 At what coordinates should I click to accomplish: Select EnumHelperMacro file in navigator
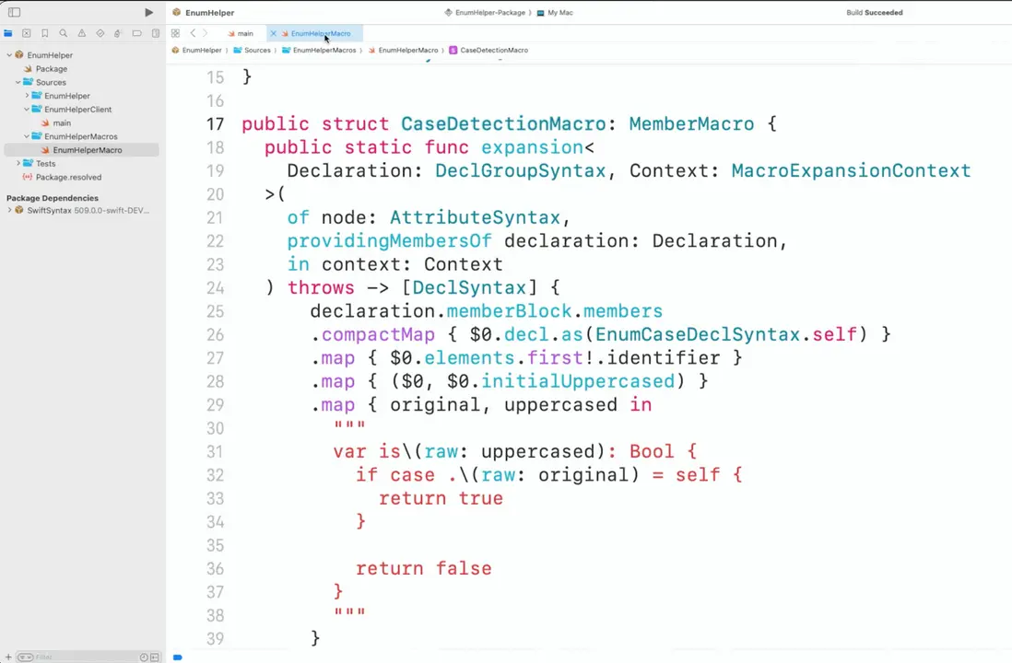click(x=81, y=150)
